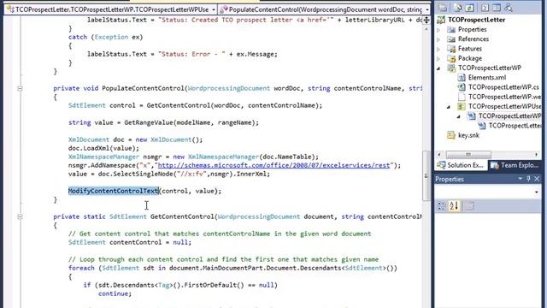Viewport: 547px width, 308px height.
Task: Select the highlighted TCOProspectLetterWP code-behind file
Action: click(509, 116)
